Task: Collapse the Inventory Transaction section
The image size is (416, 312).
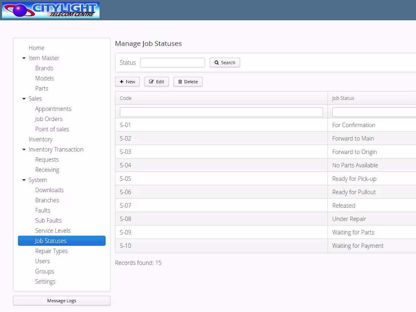Action: coord(24,149)
